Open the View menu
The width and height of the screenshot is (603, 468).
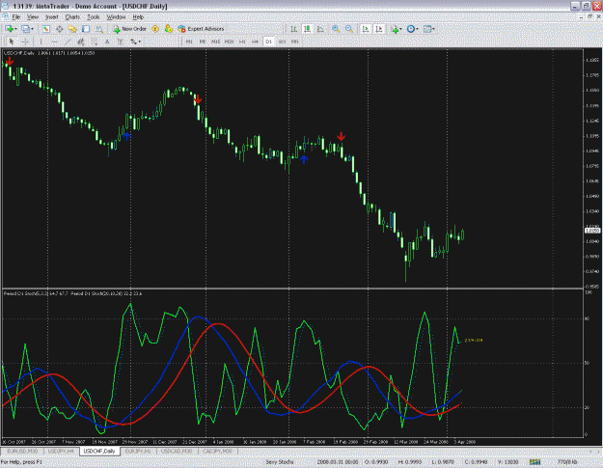point(33,17)
